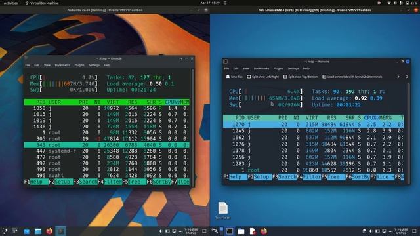Click F6 SortBy in Kubuntu htop

(x=159, y=182)
